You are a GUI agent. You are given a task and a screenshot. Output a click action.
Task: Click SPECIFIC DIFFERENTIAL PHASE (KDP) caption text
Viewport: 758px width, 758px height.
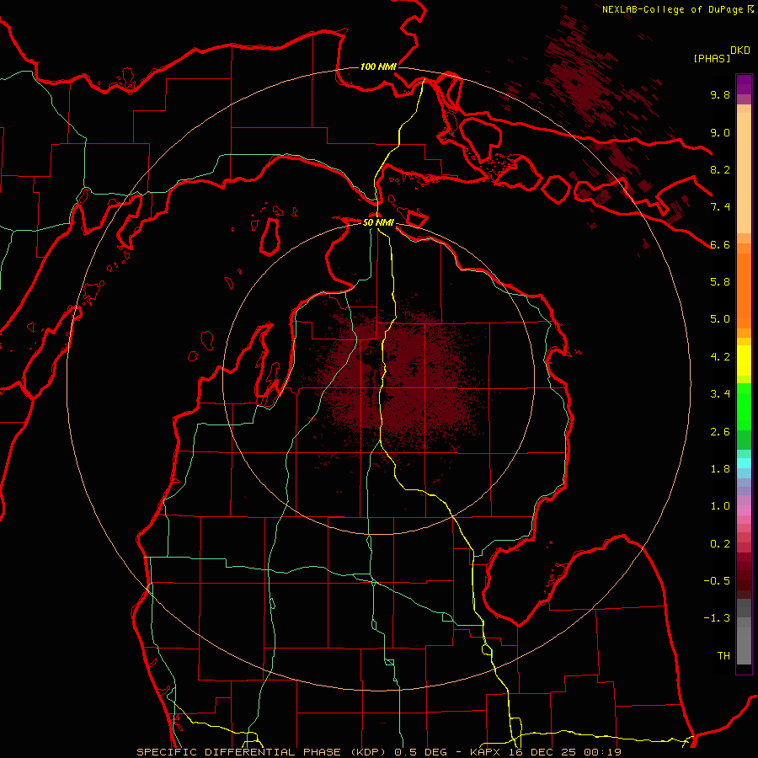coord(263,752)
